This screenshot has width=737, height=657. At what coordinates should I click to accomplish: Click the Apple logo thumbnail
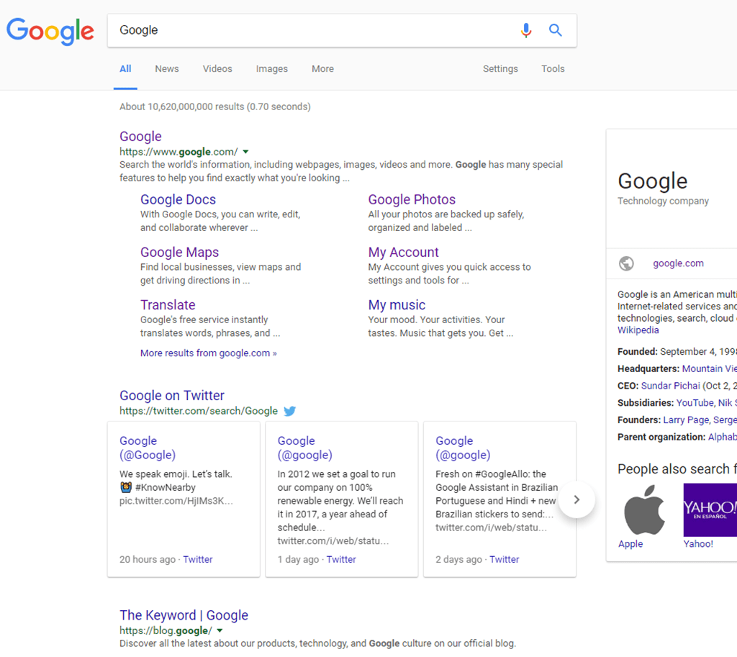[x=644, y=510]
